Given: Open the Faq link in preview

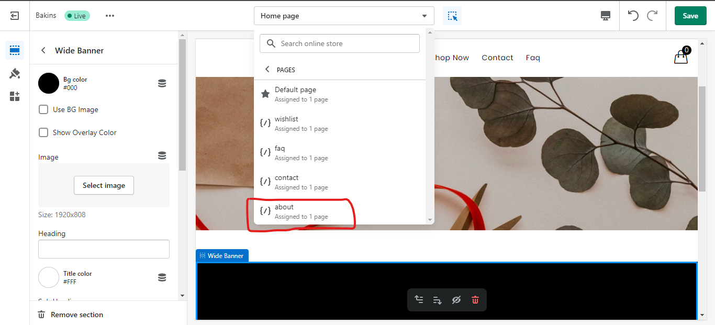Looking at the screenshot, I should coord(533,58).
